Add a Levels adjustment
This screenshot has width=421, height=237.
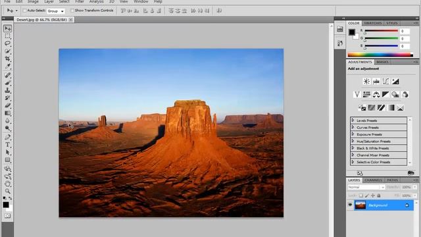point(376,81)
